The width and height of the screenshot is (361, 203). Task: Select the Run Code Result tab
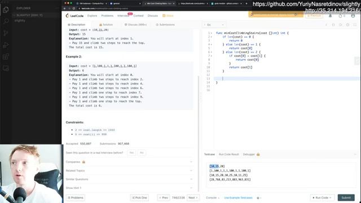[x=229, y=154]
